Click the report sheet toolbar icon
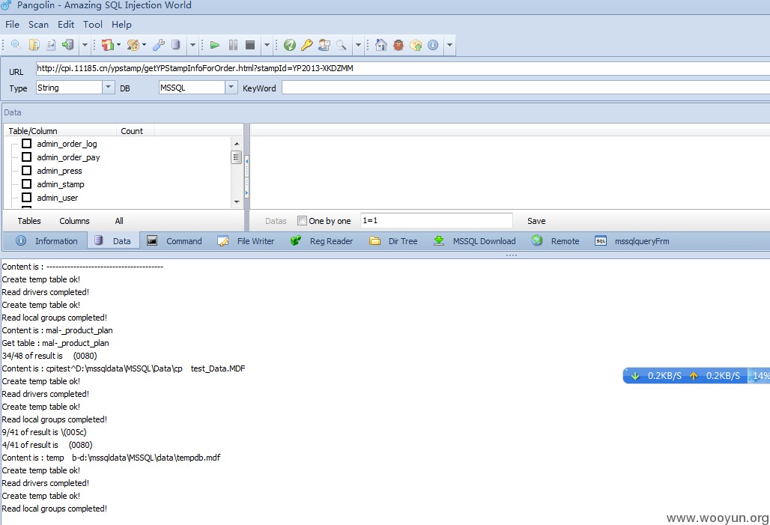The image size is (770, 525). tap(51, 45)
